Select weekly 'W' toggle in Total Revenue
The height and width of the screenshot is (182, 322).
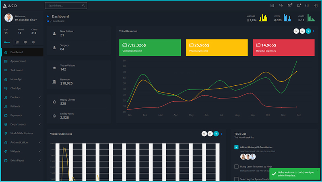tap(297, 31)
